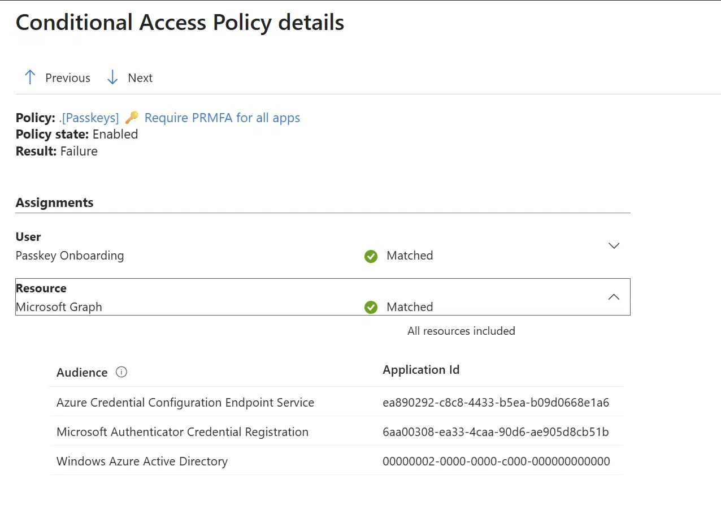
Task: Click the Audience column header
Action: (x=82, y=372)
